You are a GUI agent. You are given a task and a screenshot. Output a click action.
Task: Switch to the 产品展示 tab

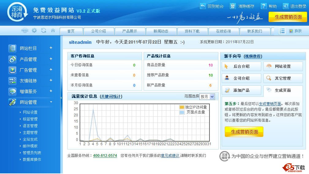click(130, 31)
